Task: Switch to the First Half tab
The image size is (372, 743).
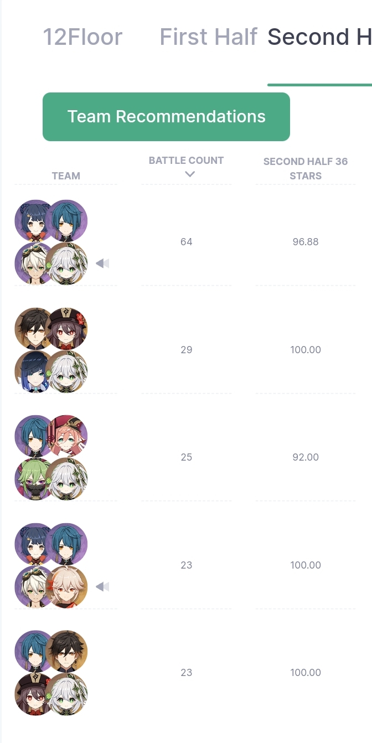Action: coord(208,37)
